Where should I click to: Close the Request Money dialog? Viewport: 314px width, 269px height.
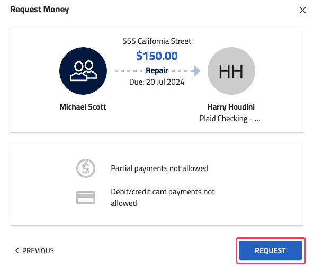click(x=302, y=10)
